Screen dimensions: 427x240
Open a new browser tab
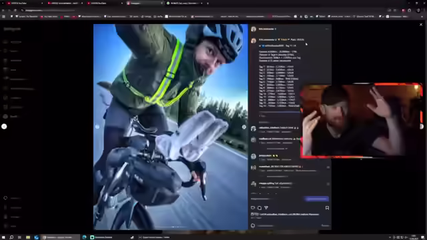click(207, 3)
